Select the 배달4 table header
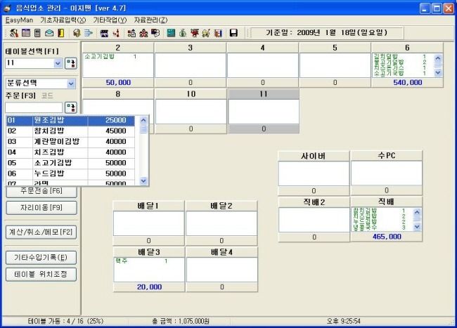 click(221, 252)
